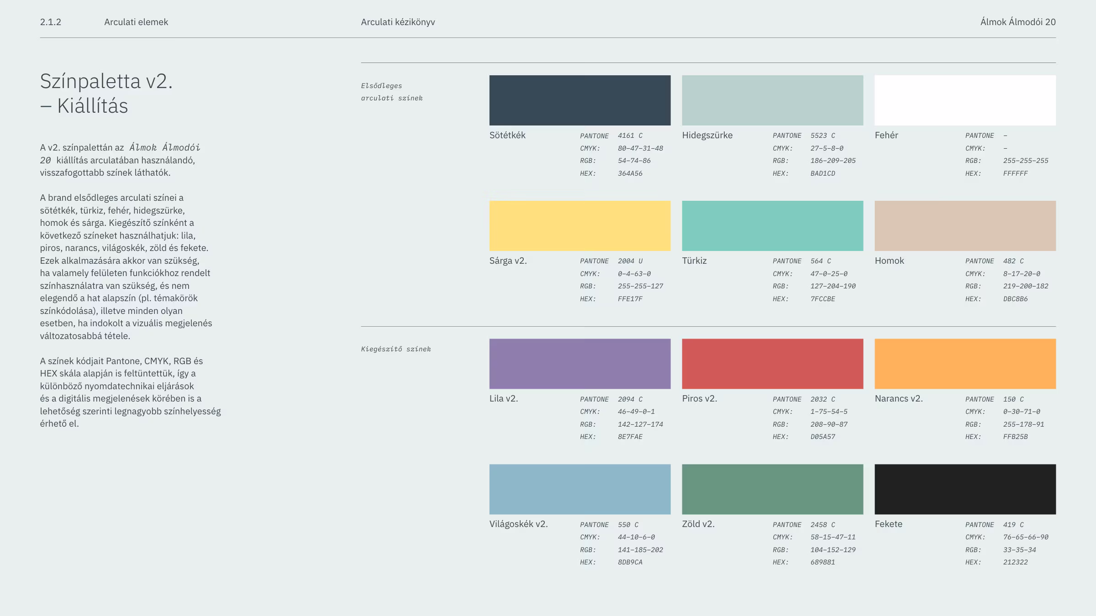Click HEX value FFB25B under Narancs
Image resolution: width=1096 pixels, height=616 pixels.
(1016, 437)
